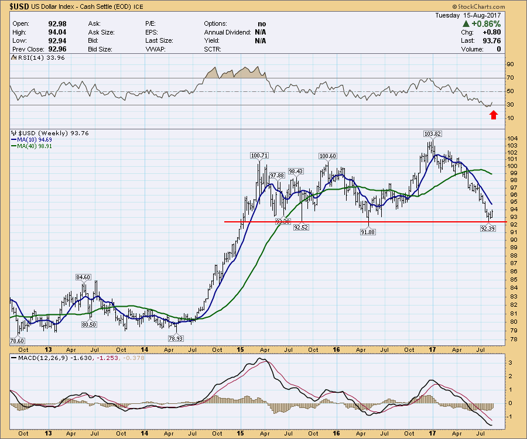
Task: Click the 78.93 low price label
Action: [177, 339]
